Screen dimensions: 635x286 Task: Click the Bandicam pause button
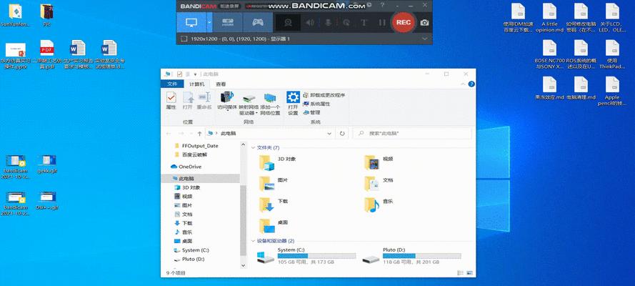(x=382, y=23)
